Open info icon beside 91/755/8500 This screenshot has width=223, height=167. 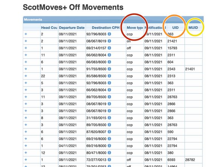pyautogui.click(x=109, y=69)
